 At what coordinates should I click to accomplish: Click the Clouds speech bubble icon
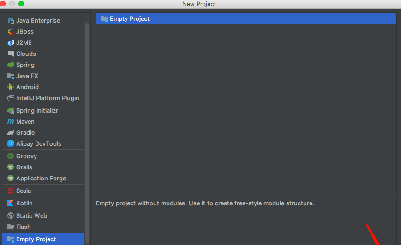click(11, 54)
